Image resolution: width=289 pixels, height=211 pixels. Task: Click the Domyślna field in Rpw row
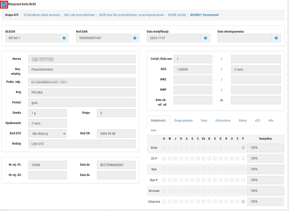point(265,169)
